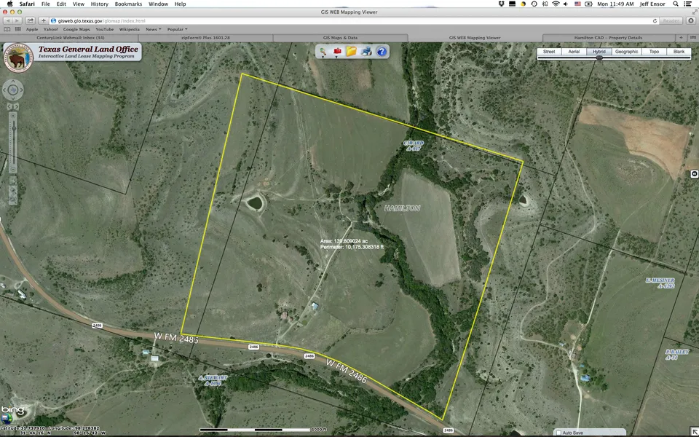Pan the map east with right arrow
The width and height of the screenshot is (699, 437).
[x=21, y=90]
